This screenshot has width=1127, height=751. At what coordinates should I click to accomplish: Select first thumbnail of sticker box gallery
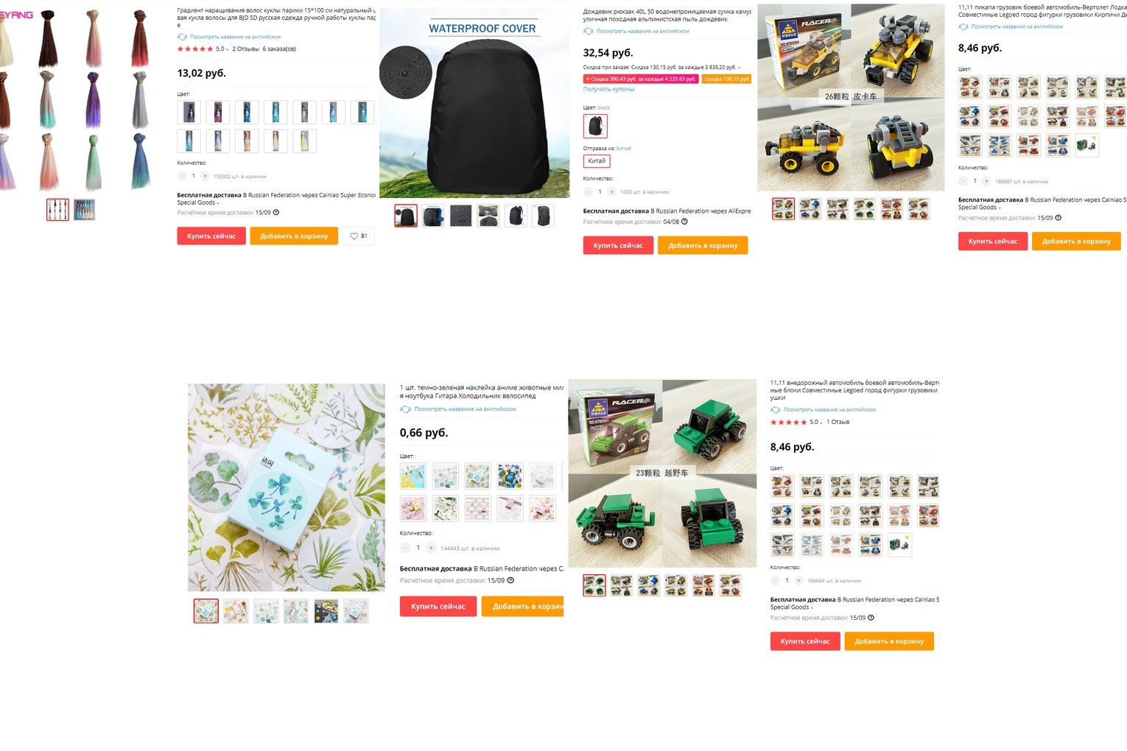point(206,611)
